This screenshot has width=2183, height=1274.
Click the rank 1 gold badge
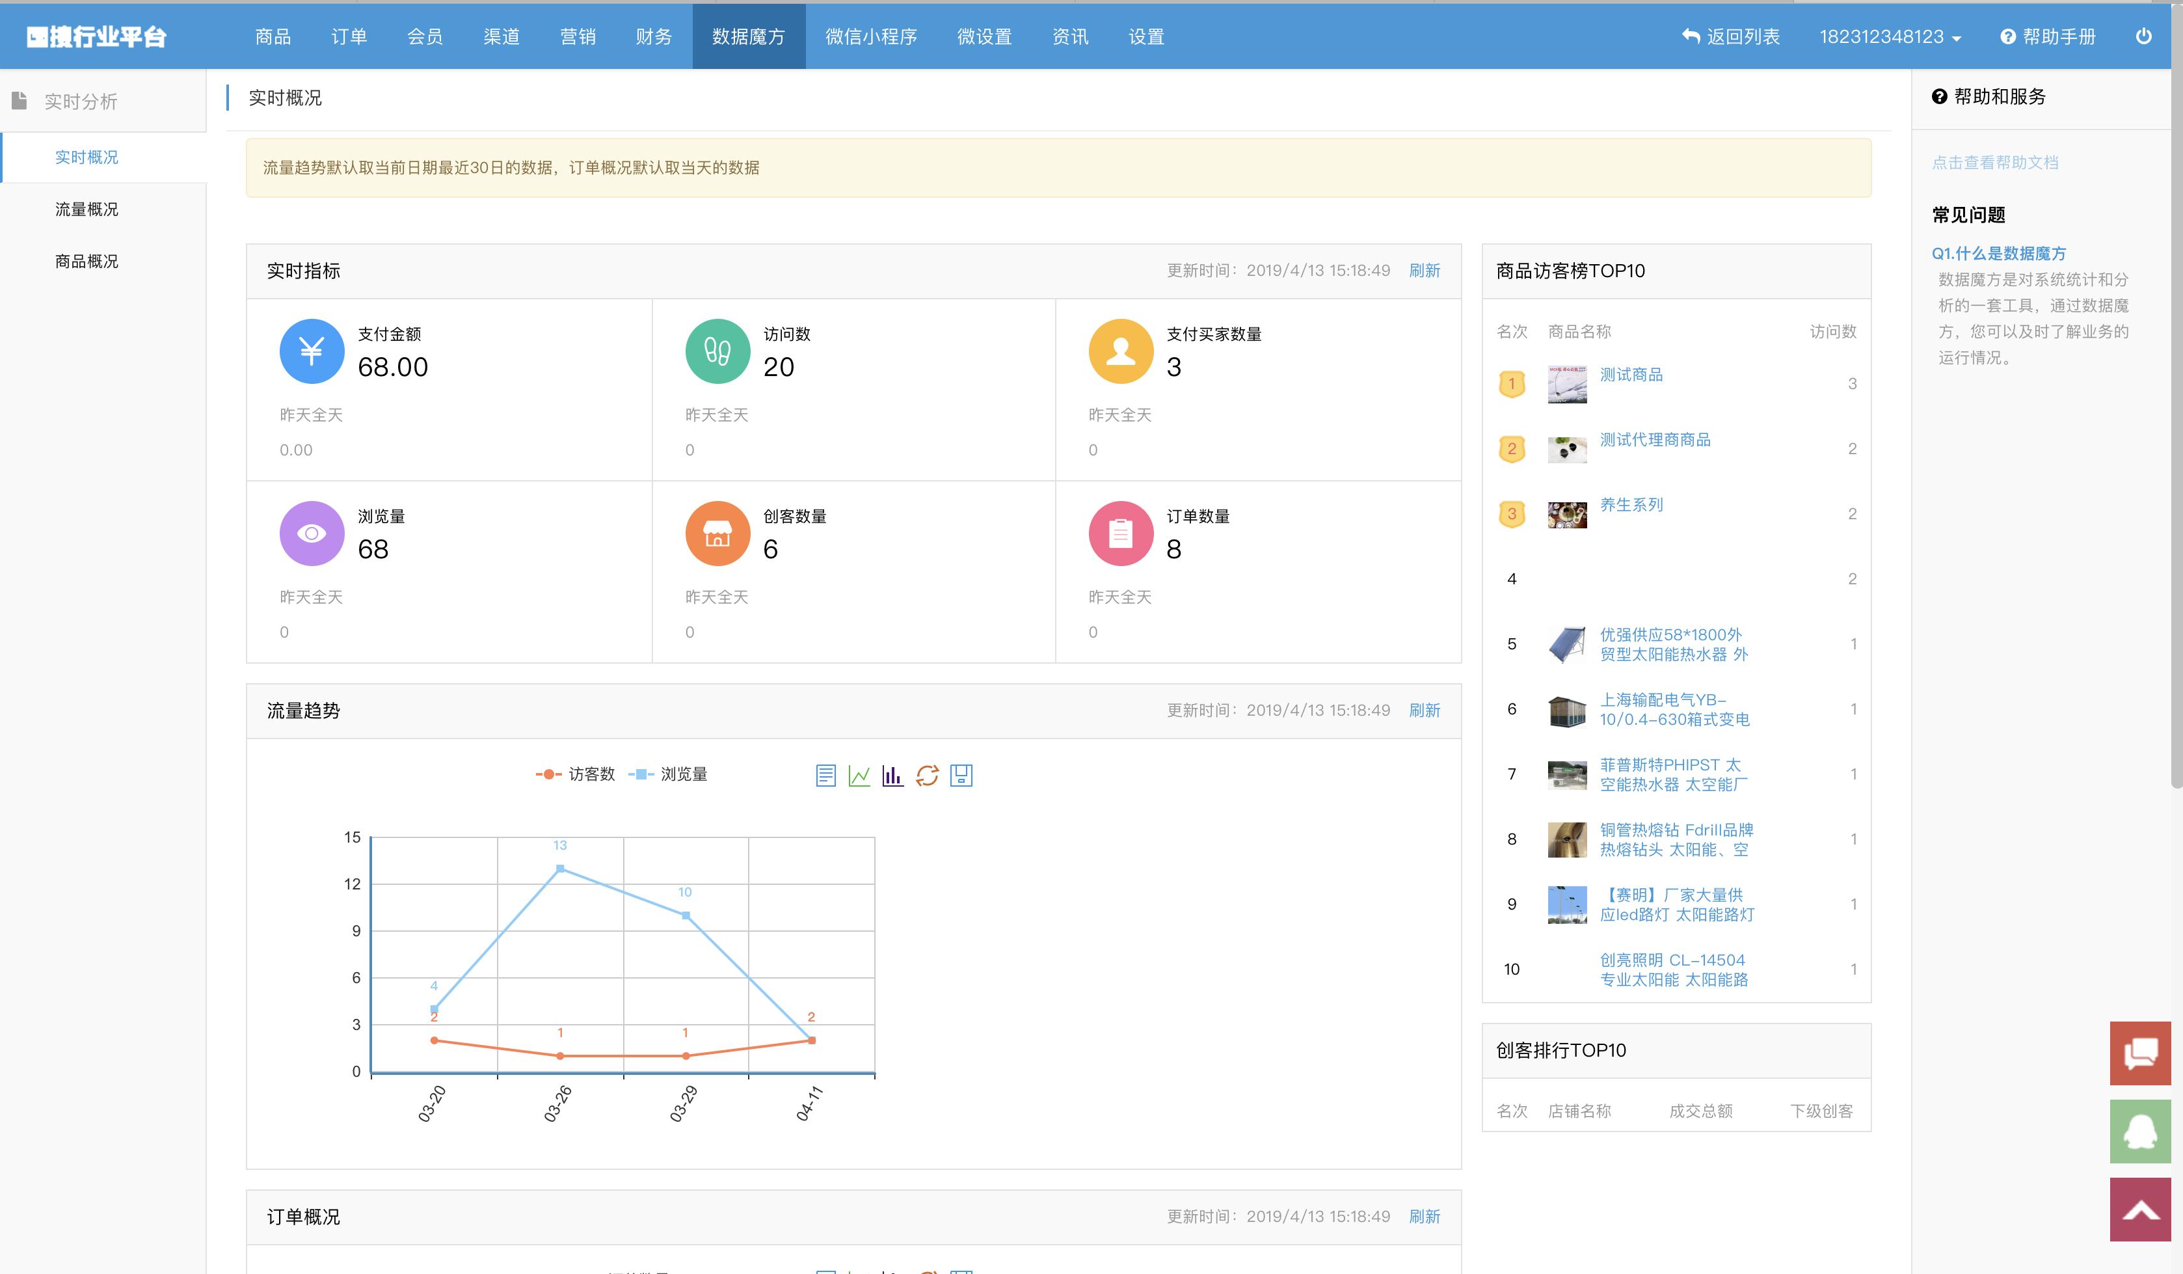[1512, 384]
